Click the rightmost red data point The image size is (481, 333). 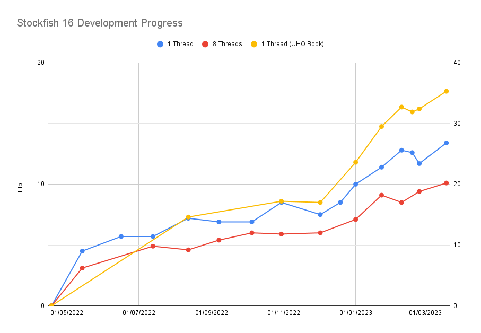446,183
